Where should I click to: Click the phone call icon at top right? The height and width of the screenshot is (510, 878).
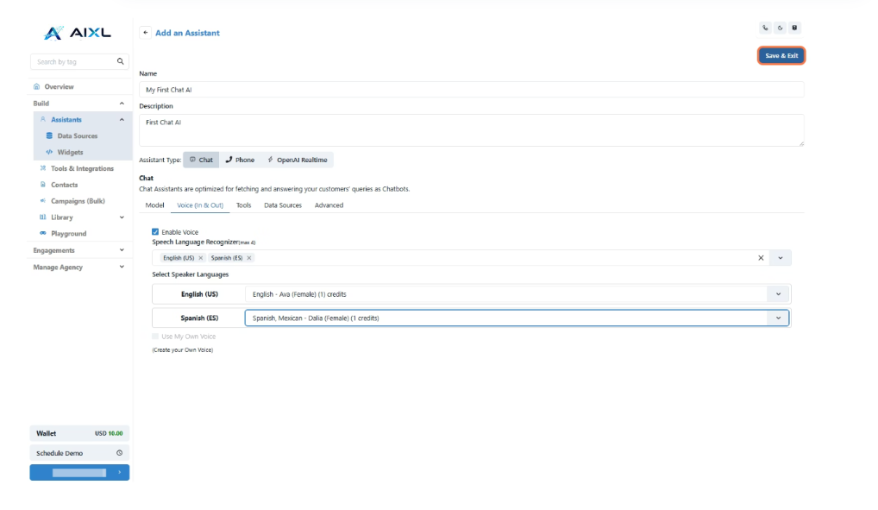(765, 28)
